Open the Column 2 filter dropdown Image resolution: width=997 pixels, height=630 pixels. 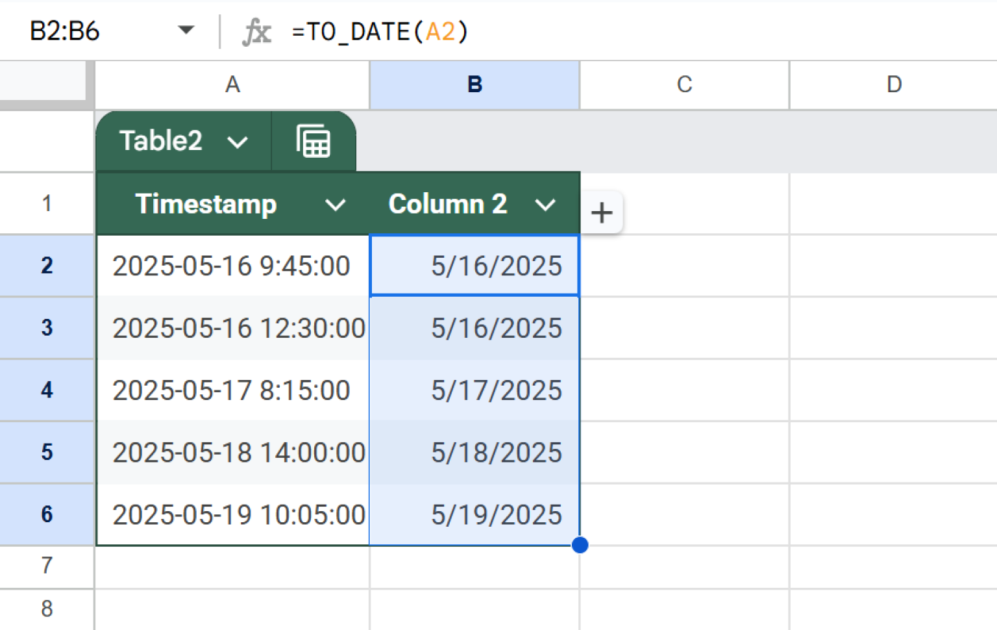pyautogui.click(x=546, y=205)
